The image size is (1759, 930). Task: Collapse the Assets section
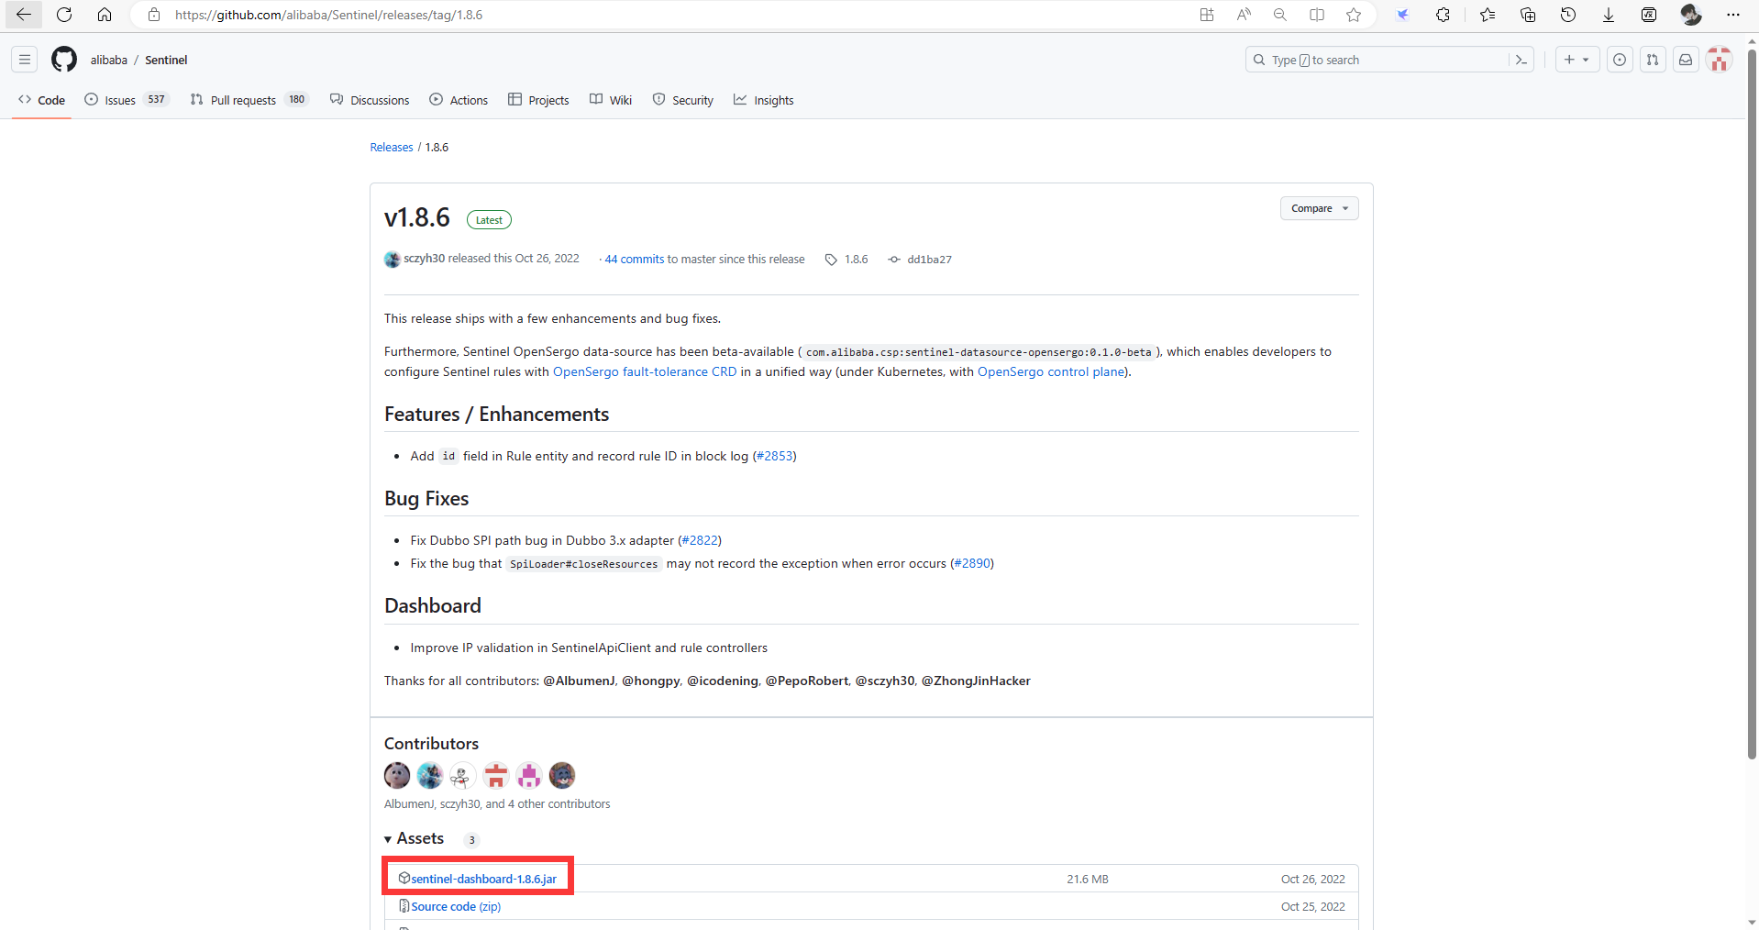tap(414, 838)
